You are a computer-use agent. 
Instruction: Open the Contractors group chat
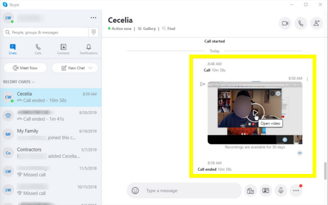click(51, 153)
